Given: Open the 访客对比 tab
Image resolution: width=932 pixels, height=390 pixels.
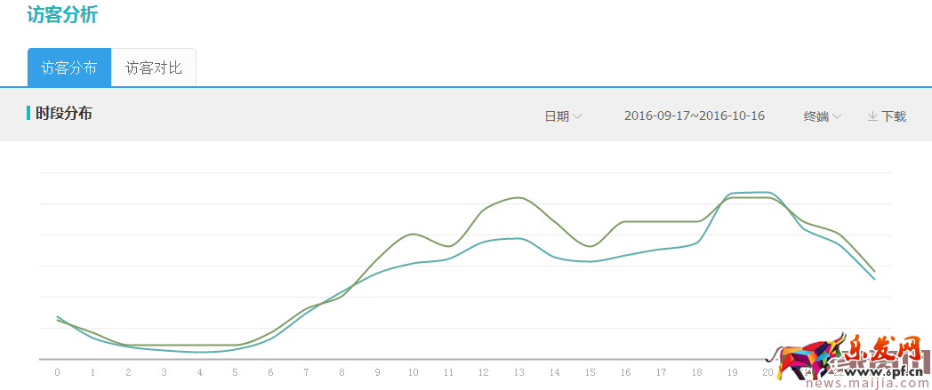Looking at the screenshot, I should tap(153, 68).
